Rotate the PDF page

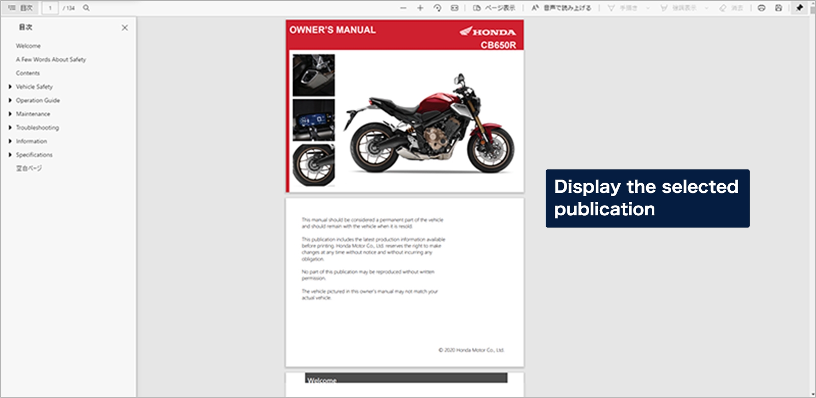(437, 8)
